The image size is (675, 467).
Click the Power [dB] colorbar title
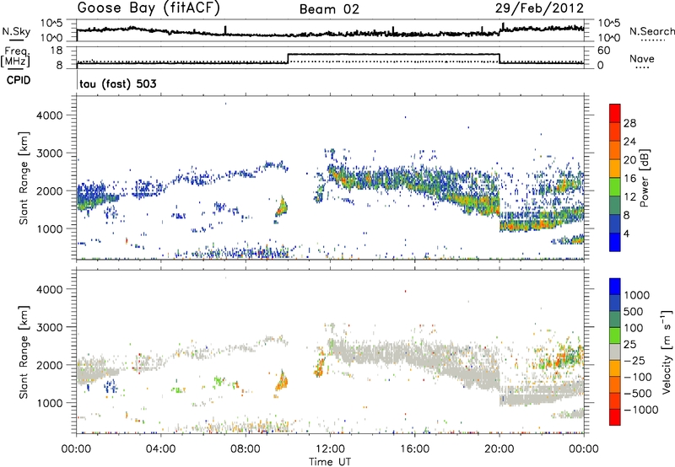pos(644,178)
